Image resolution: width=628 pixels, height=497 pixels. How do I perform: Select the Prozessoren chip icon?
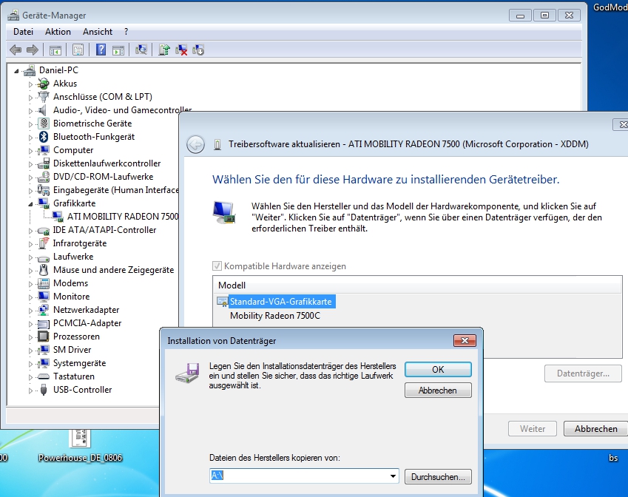(43, 337)
